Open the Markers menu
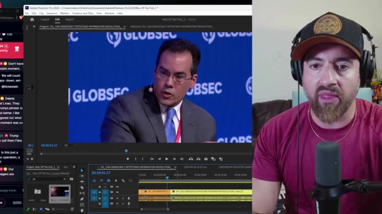382x214 pixels. click(65, 13)
